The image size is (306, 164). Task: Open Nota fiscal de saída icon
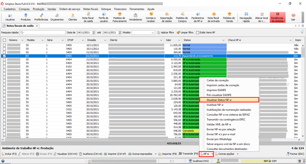click(x=88, y=17)
